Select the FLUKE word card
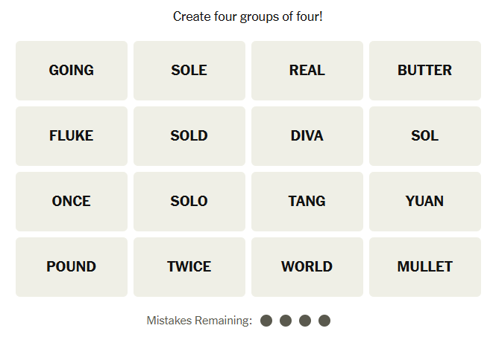 [72, 136]
